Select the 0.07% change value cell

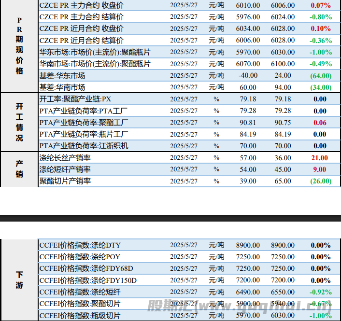click(321, 5)
